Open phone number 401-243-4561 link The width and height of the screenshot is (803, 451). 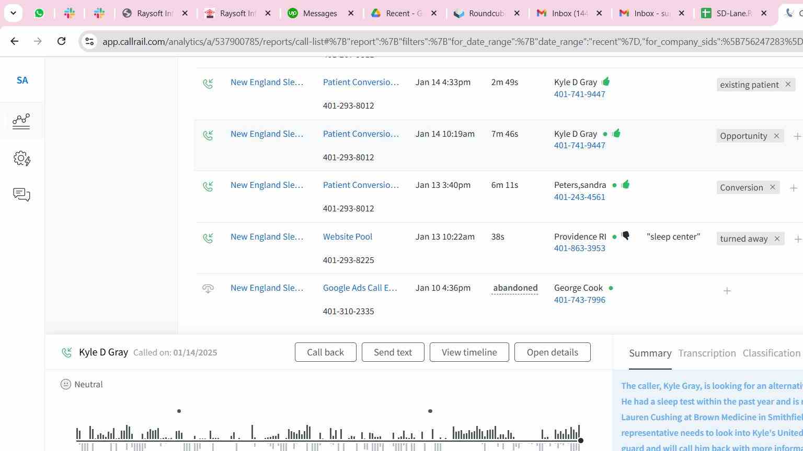579,197
